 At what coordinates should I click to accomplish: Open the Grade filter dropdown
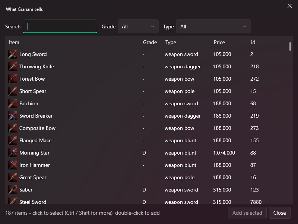point(138,27)
